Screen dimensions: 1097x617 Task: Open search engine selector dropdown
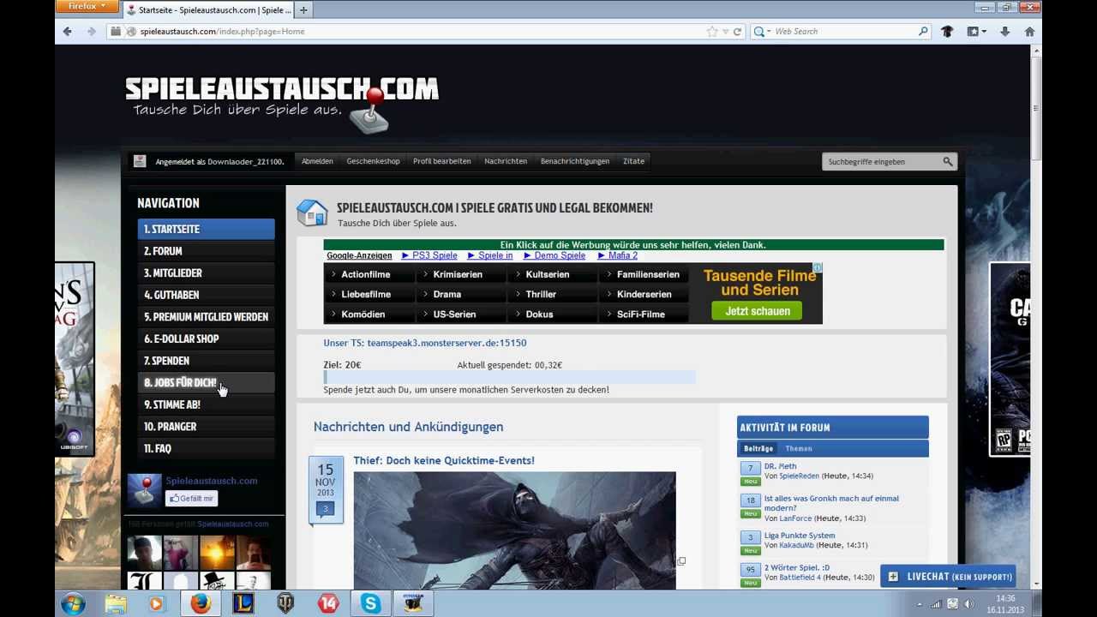[762, 32]
